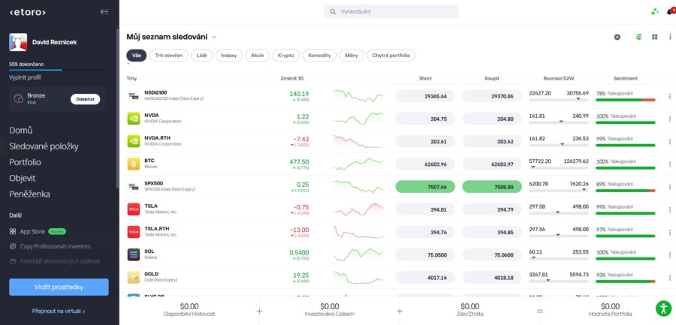Open the NSDQ100 row options menu
This screenshot has height=325, width=676.
point(669,96)
